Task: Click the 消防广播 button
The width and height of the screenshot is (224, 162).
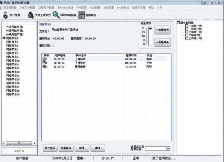Action: 19,151
